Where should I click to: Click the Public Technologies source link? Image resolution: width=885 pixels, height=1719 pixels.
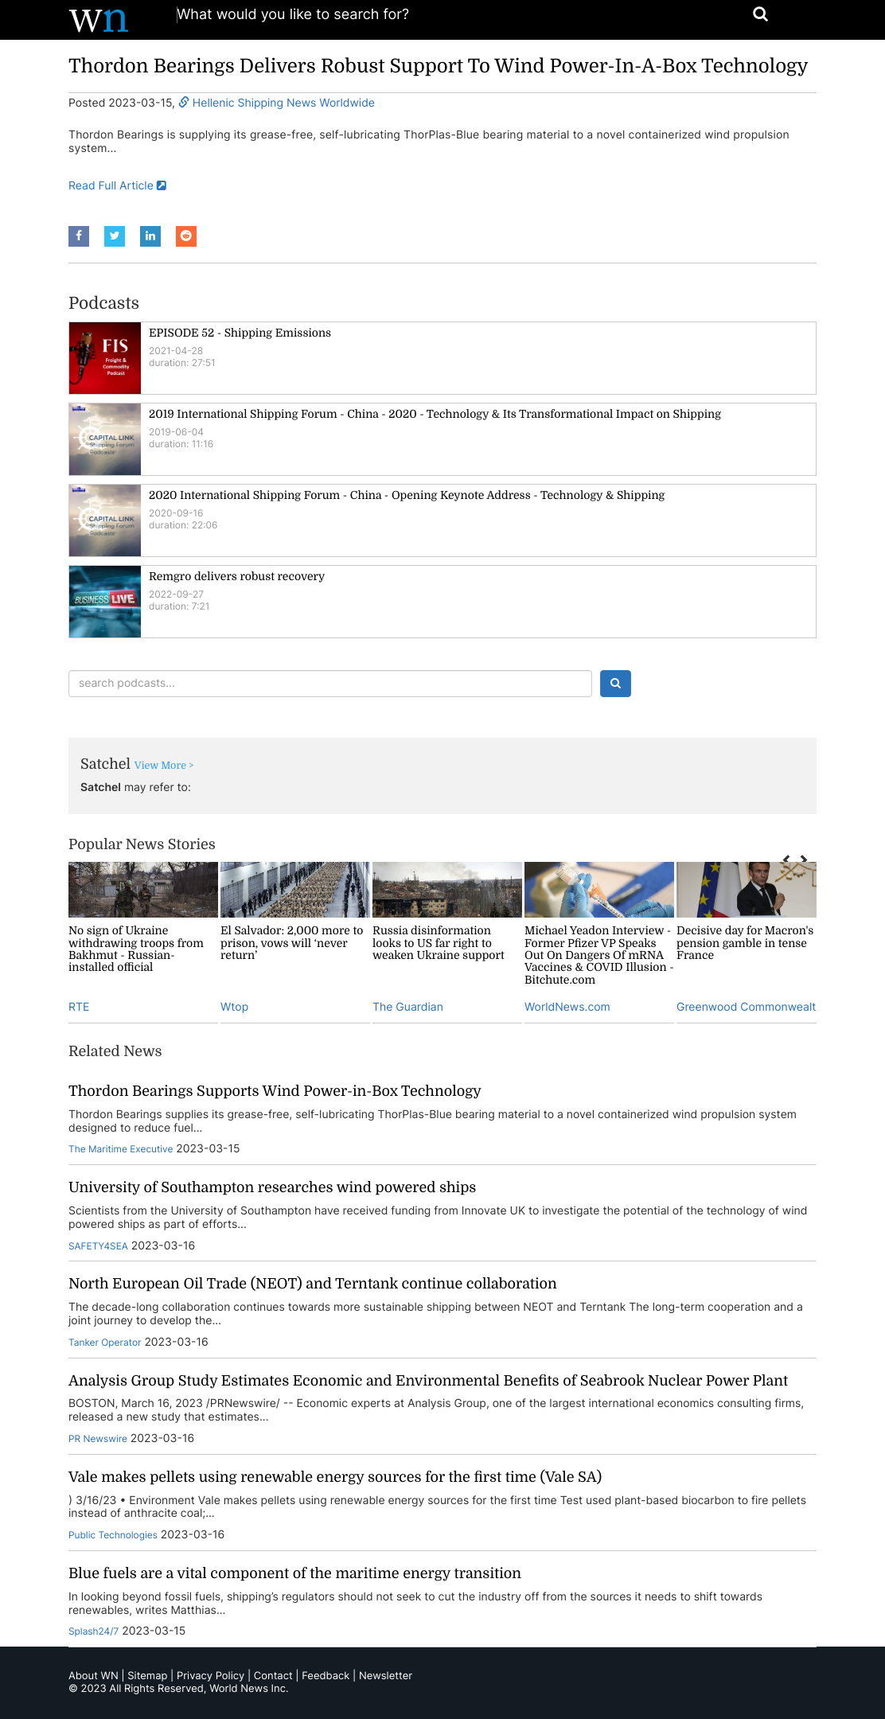(x=113, y=1535)
